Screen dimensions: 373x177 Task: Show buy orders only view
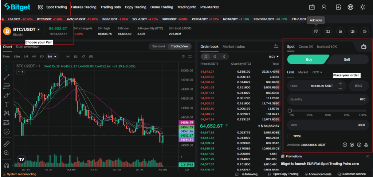pos(215,56)
